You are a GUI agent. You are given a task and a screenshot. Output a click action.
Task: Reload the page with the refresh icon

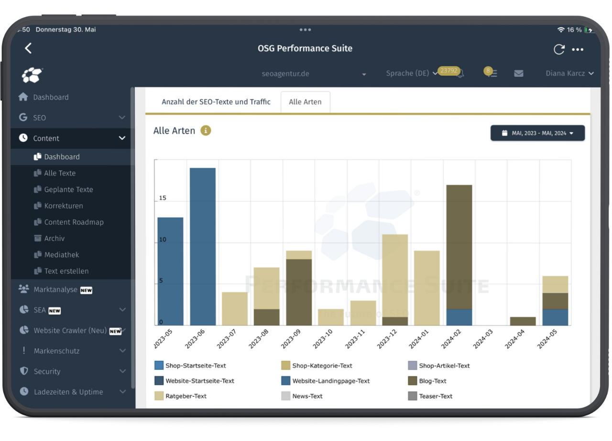pos(558,49)
